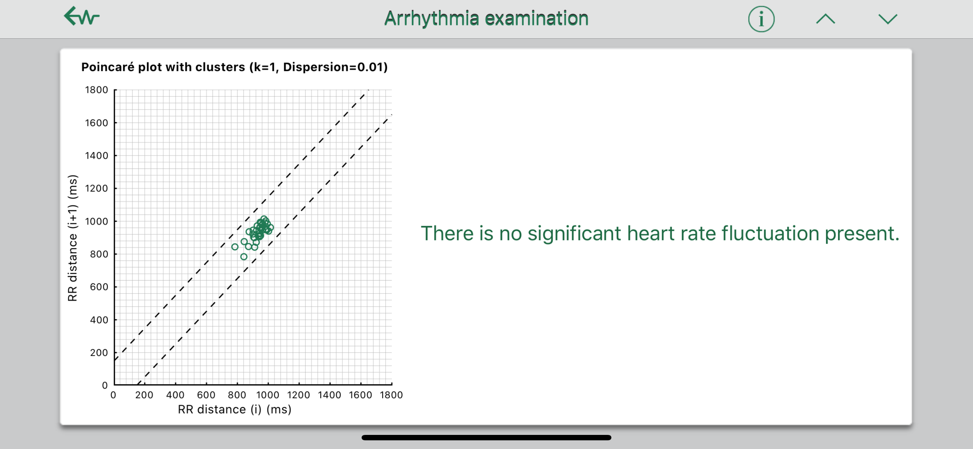Click the 1400 label on the y-axis
This screenshot has width=973, height=449.
click(x=96, y=155)
